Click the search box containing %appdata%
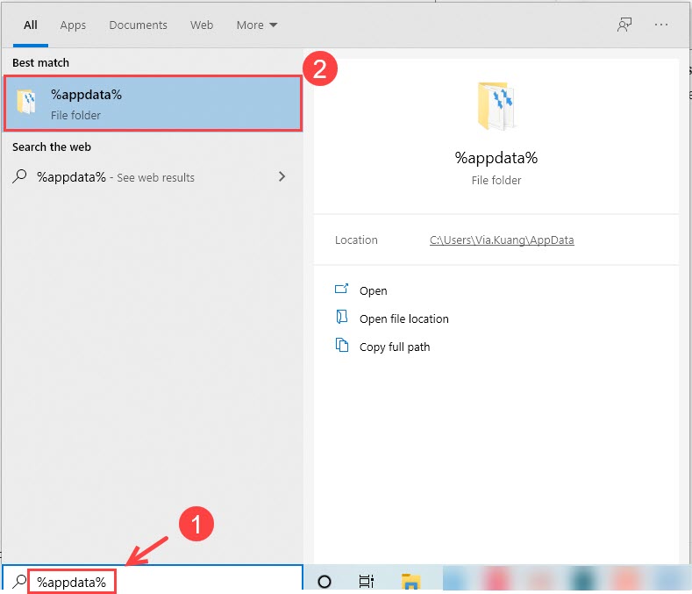Image resolution: width=692 pixels, height=594 pixels. pyautogui.click(x=158, y=581)
